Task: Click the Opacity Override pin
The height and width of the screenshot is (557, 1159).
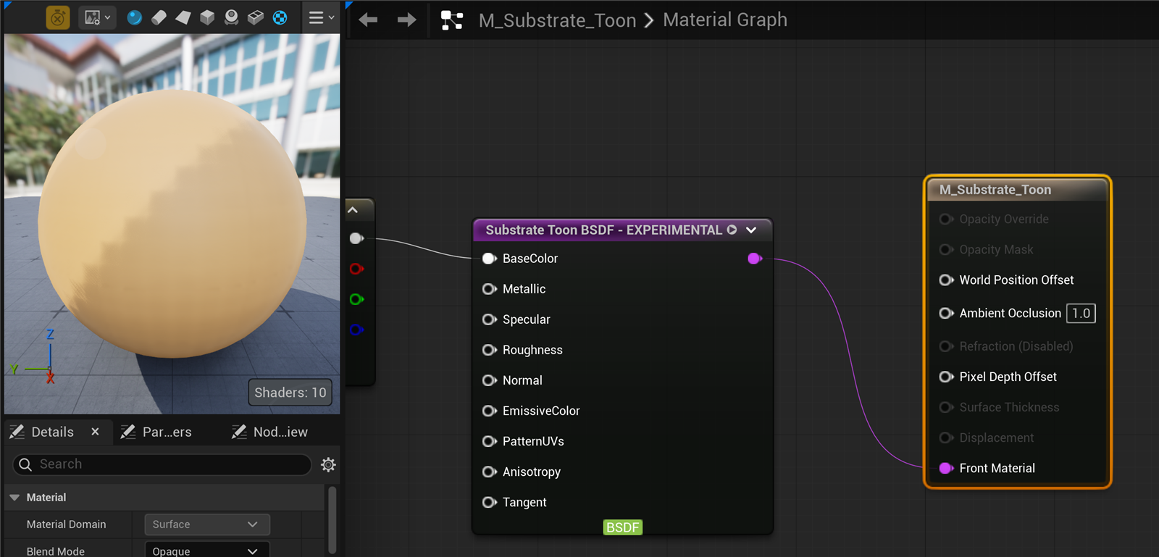Action: coord(946,219)
